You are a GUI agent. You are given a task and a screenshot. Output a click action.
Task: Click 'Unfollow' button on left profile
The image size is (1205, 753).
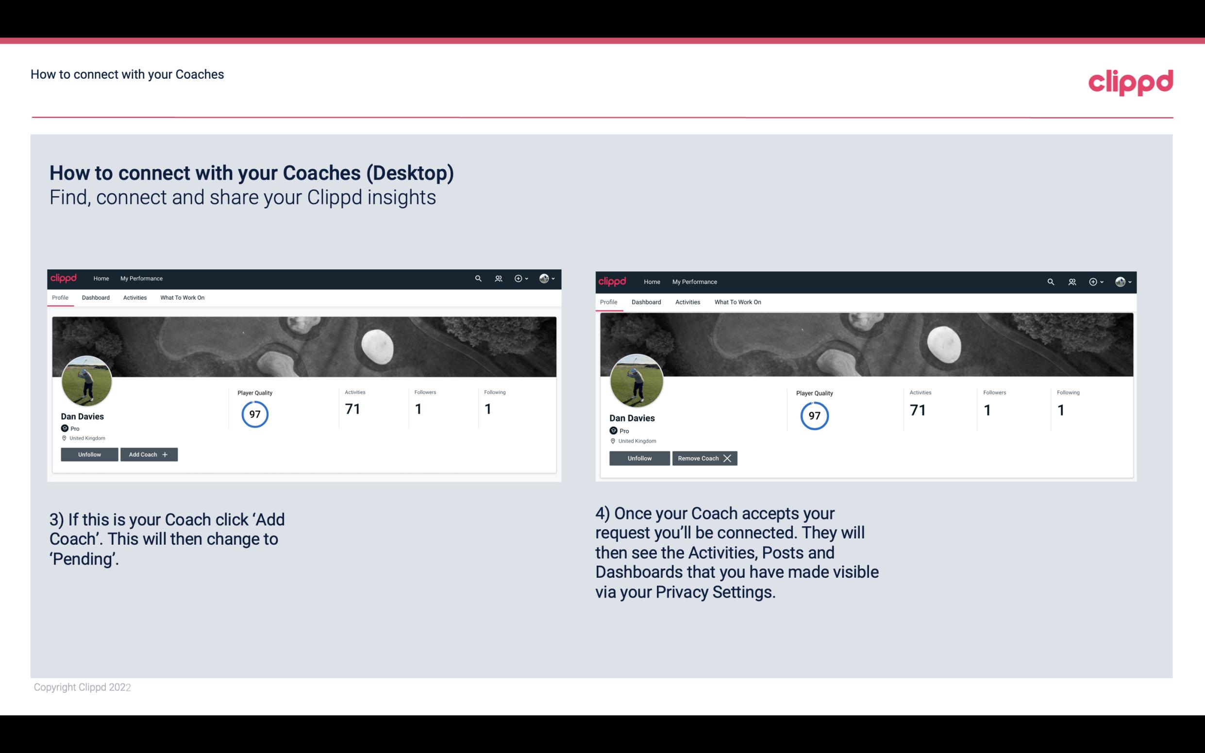(x=90, y=454)
